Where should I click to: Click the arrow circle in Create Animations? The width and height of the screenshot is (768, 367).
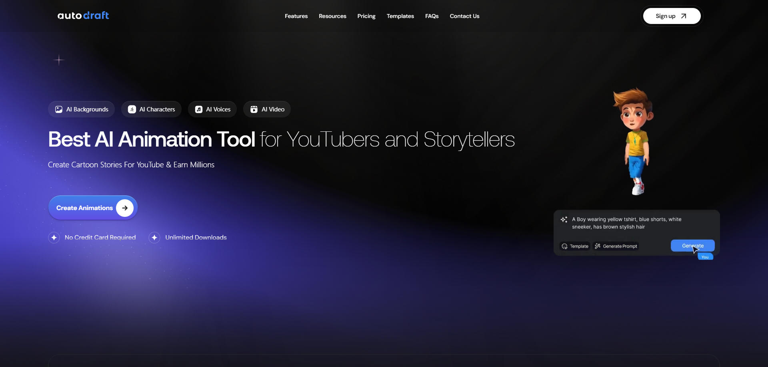(125, 208)
